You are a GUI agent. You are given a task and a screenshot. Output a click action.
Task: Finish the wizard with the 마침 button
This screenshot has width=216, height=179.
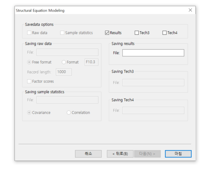pyautogui.click(x=178, y=154)
